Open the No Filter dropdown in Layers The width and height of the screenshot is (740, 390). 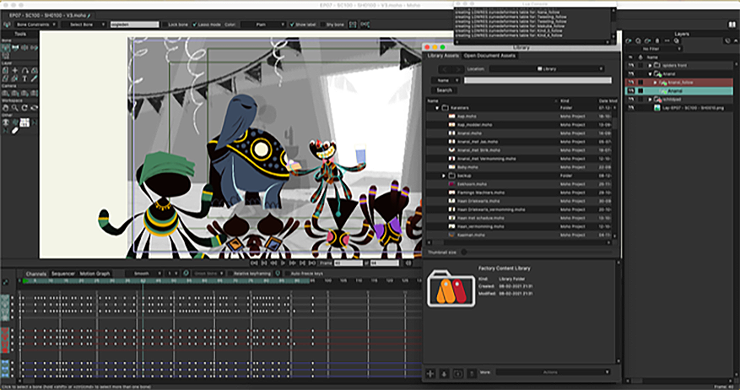click(x=654, y=49)
